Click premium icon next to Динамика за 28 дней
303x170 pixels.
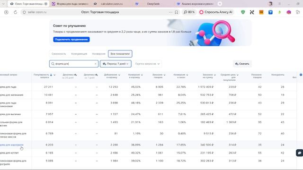[x=76, y=75]
